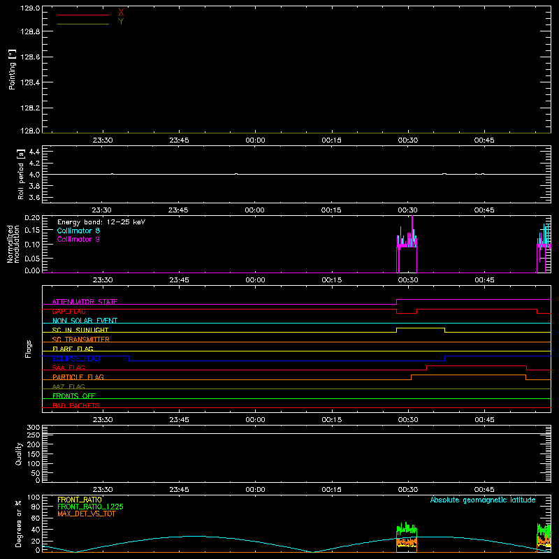Viewport: 559px width, 559px height.
Task: Click the SC_IN_SUNLIGHT flag label
Action: click(80, 330)
